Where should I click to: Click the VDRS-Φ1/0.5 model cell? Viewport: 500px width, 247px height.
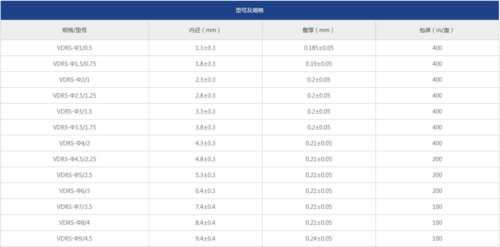74,48
